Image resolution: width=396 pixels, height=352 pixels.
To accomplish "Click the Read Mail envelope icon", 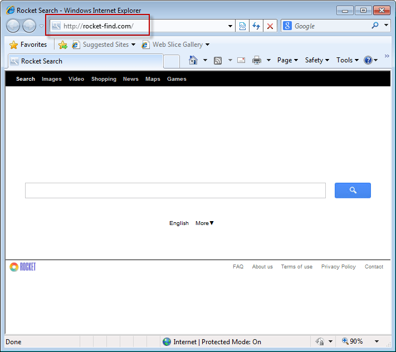I will click(x=241, y=60).
